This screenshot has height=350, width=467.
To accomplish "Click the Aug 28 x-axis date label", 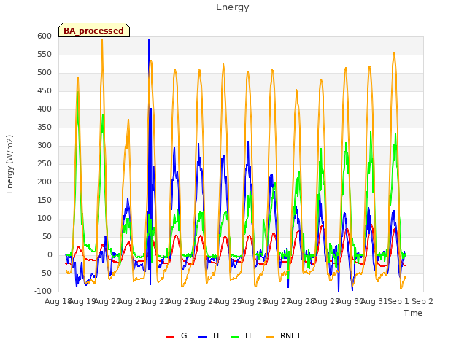I will (x=301, y=301).
